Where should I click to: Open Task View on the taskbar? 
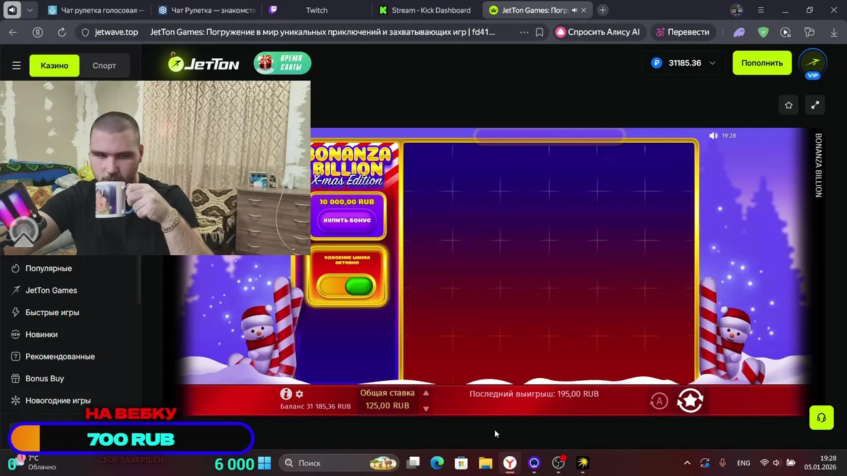coord(413,463)
